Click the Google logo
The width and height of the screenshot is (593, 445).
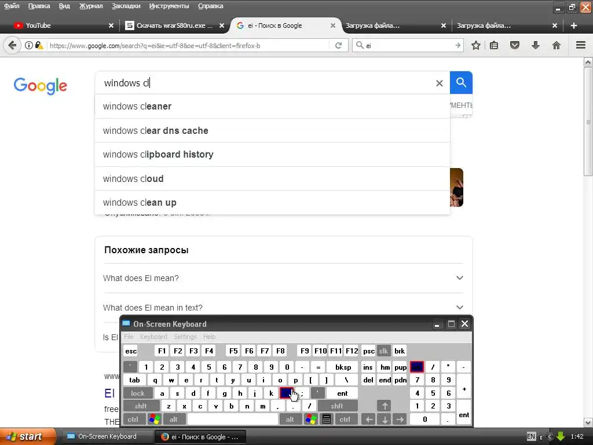(41, 86)
